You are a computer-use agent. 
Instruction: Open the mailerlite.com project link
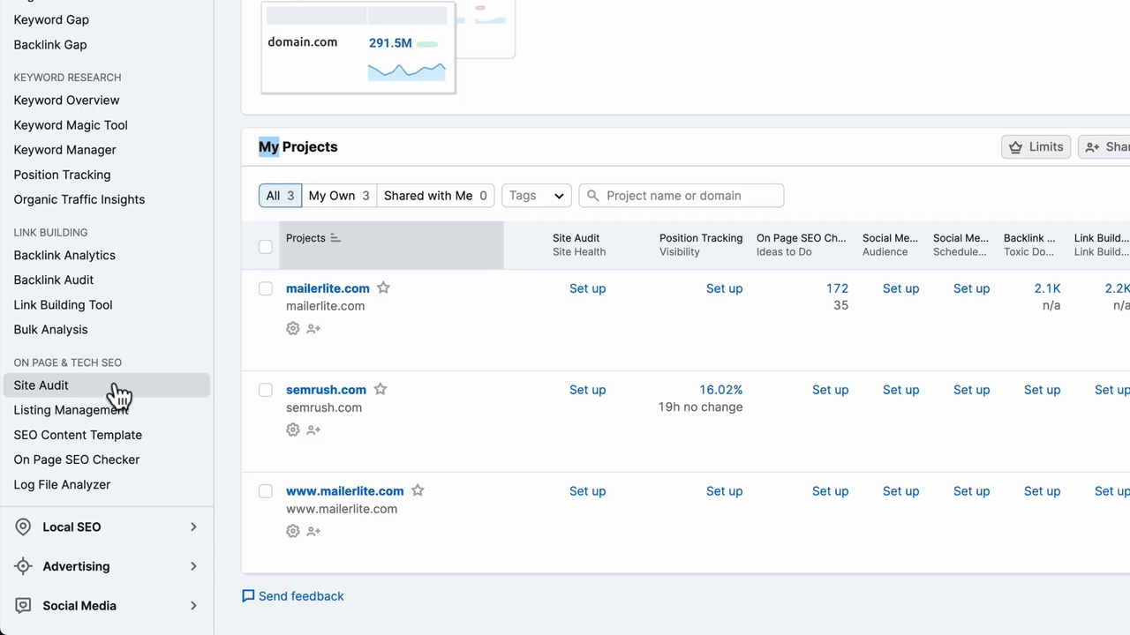point(328,288)
